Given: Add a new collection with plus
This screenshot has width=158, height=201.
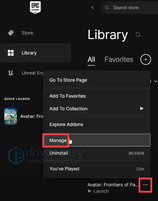Looking at the screenshot, I should pyautogui.click(x=146, y=60).
